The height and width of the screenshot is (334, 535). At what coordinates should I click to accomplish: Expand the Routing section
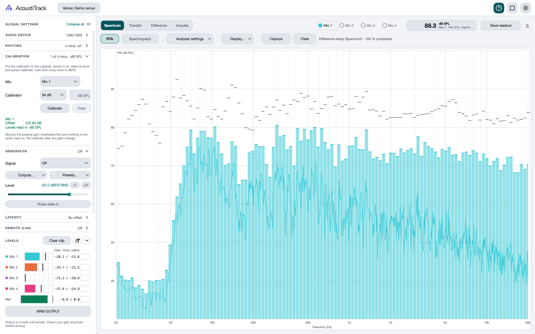[x=48, y=46]
